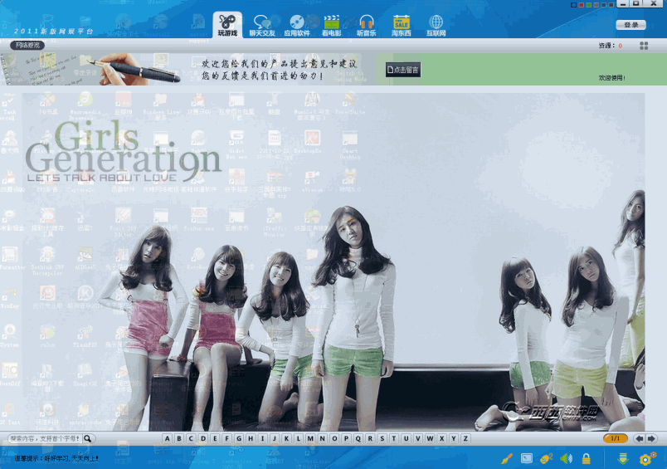Click the screen display icon in bottom bar
The height and width of the screenshot is (469, 667).
tap(527, 458)
